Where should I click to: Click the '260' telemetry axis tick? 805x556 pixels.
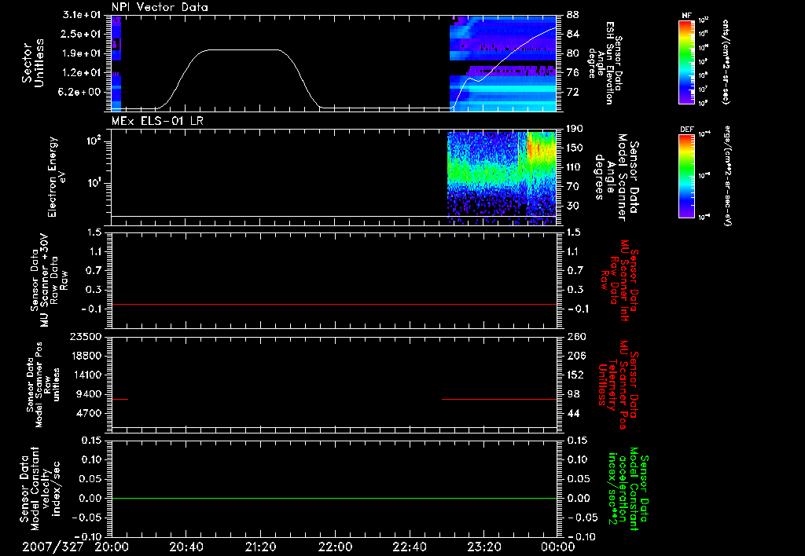point(575,336)
